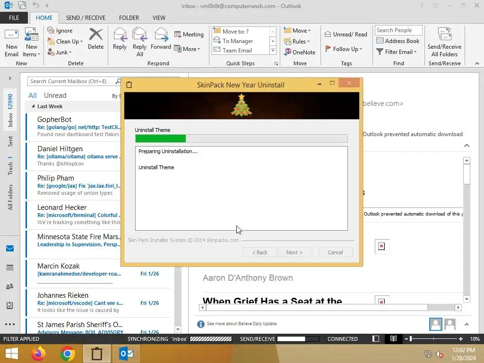484x363 pixels.
Task: Click Back in SkinPack uninstall dialog
Action: click(x=260, y=252)
